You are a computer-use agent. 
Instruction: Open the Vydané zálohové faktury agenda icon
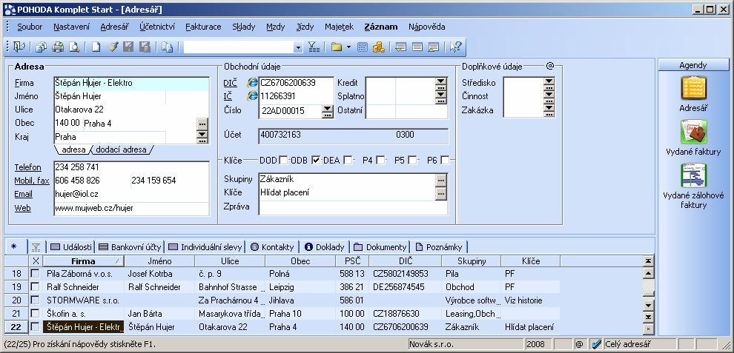[x=693, y=176]
